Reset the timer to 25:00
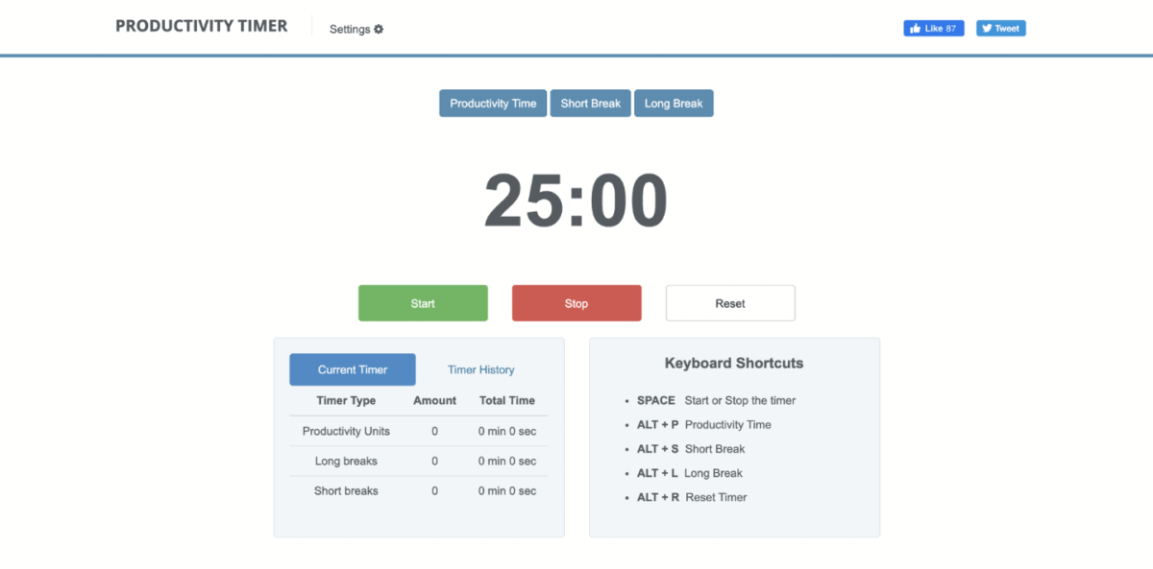Image resolution: width=1153 pixels, height=569 pixels. click(730, 302)
